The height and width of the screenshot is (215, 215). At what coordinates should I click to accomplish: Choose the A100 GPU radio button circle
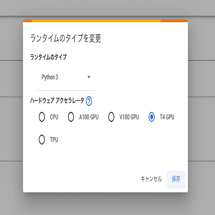pos(71,117)
